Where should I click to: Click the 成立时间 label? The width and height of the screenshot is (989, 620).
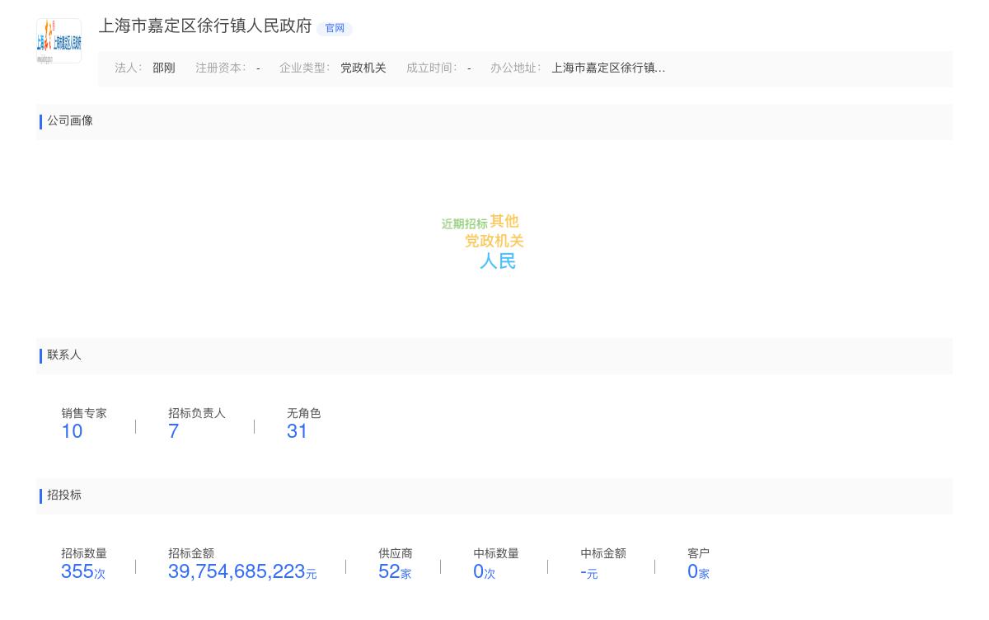point(432,68)
